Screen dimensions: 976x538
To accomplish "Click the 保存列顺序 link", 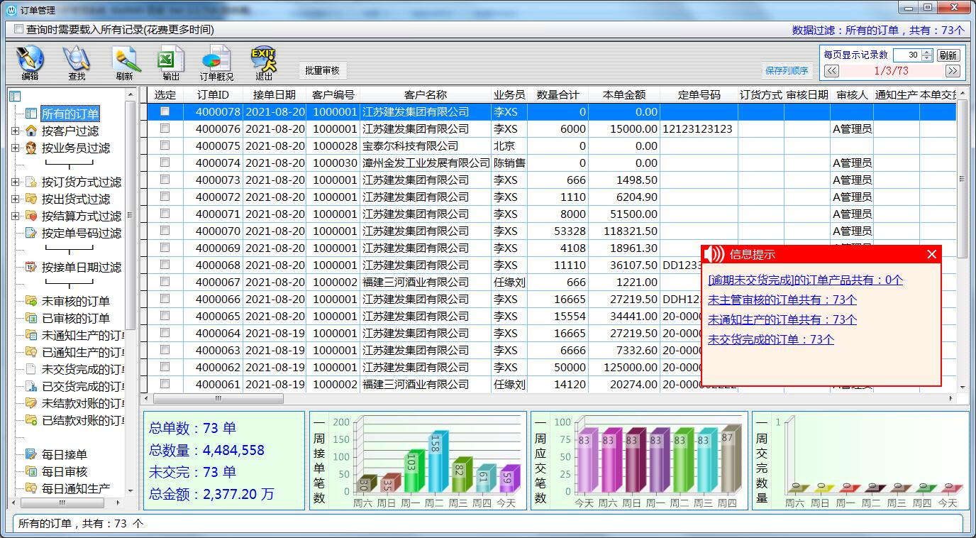I will [x=787, y=70].
